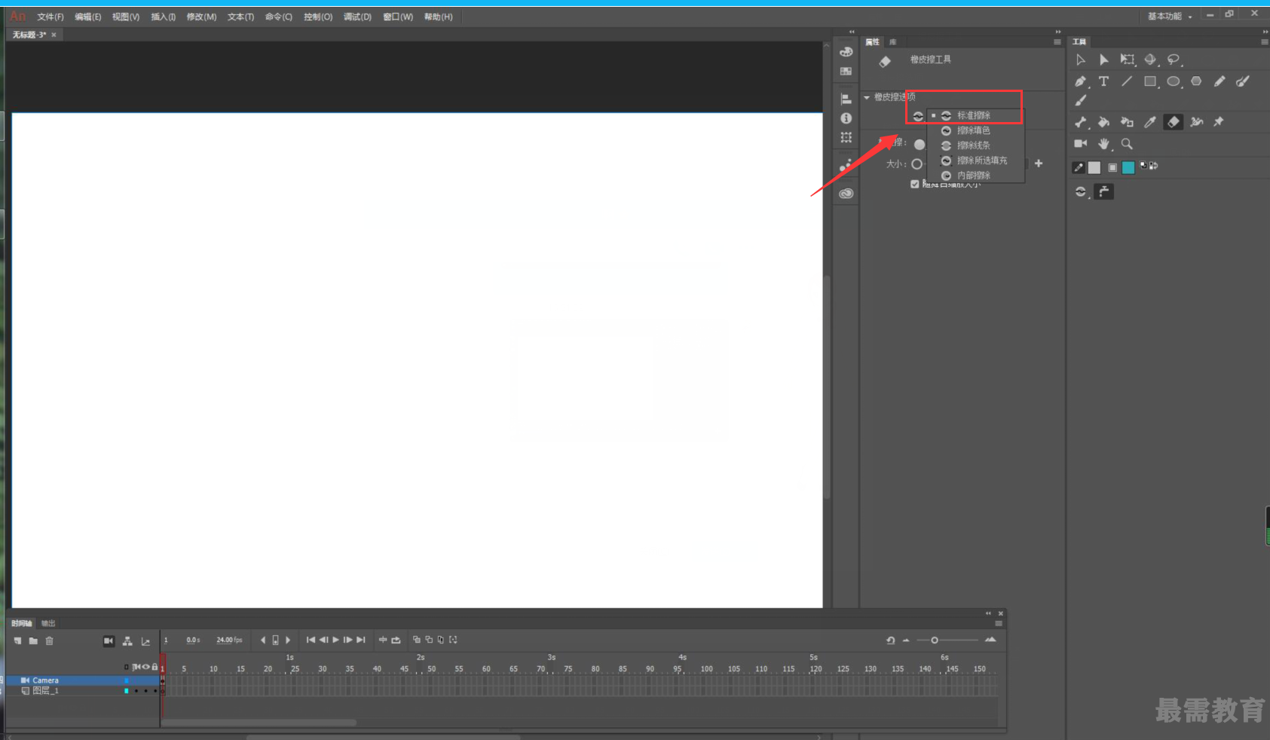Screen dimensions: 1270x740
Task: Select the Eraser tool
Action: pos(1174,122)
